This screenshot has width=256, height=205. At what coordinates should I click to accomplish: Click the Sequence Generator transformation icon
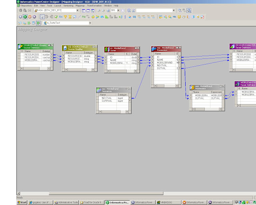(x=79, y=17)
